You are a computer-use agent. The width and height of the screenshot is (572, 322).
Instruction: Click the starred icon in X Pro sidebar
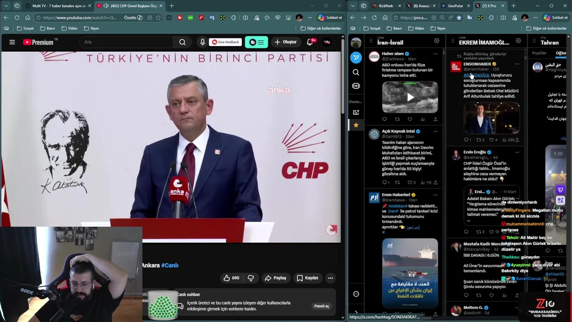pyautogui.click(x=356, y=125)
